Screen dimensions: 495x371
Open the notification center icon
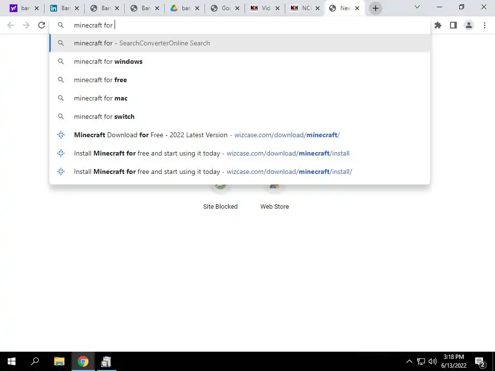(480, 362)
